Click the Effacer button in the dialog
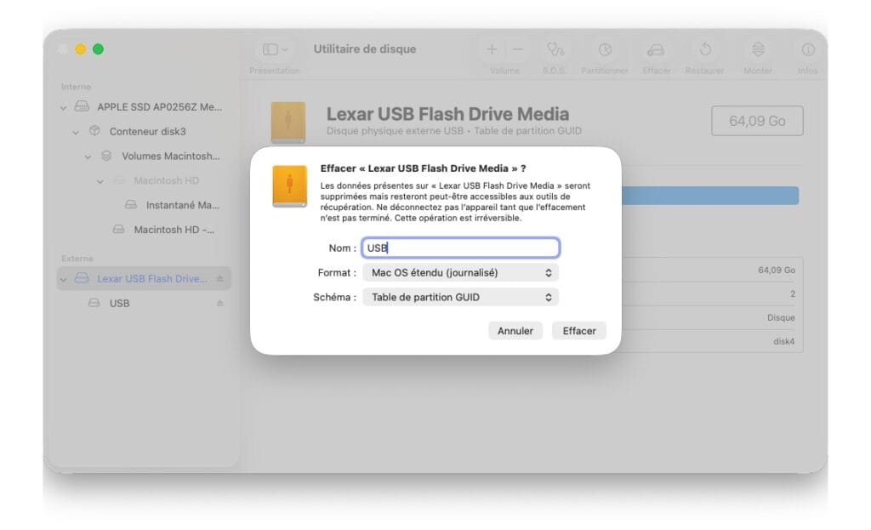The image size is (871, 530). click(578, 331)
